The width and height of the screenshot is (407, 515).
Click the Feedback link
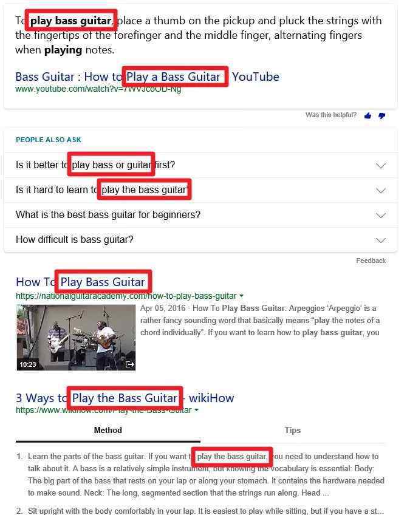pos(371,261)
